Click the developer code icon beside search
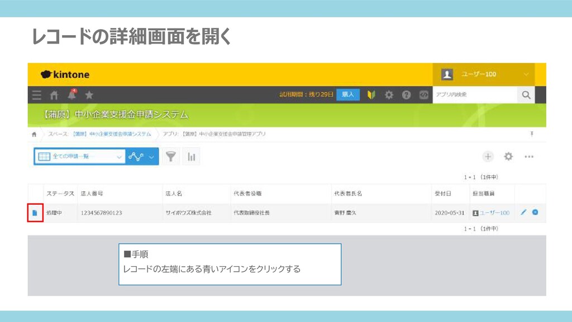This screenshot has height=322, width=572. [423, 95]
